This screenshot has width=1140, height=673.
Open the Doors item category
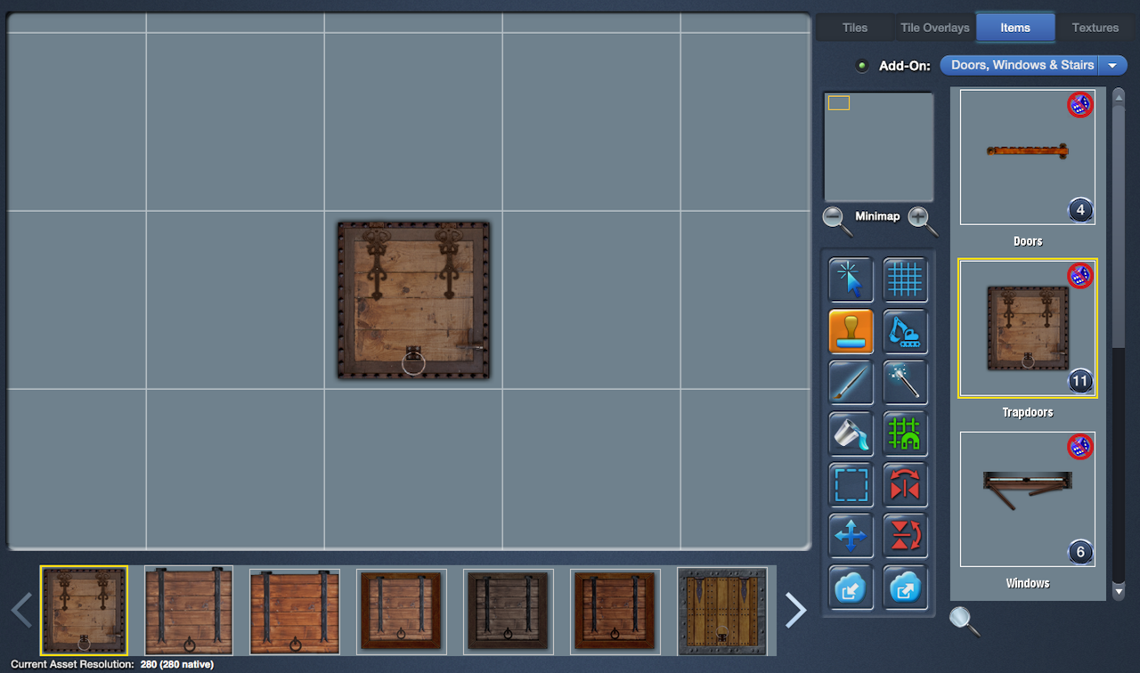[x=1028, y=157]
